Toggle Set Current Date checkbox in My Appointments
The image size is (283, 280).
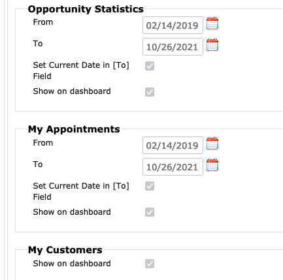(150, 186)
